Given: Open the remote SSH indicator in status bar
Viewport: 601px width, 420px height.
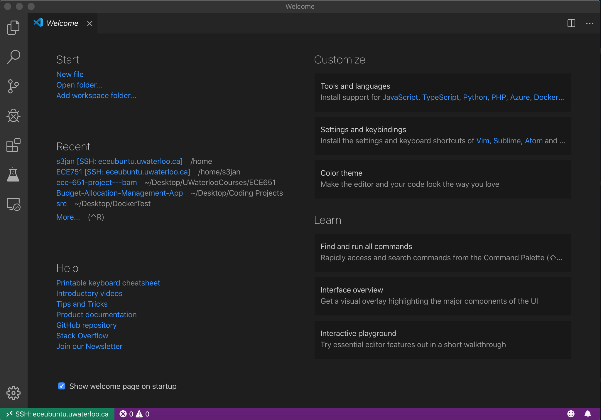Looking at the screenshot, I should point(57,414).
